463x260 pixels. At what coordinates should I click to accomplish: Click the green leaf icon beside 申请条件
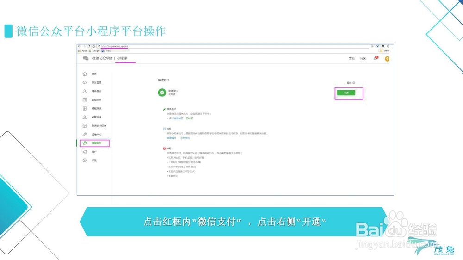pyautogui.click(x=164, y=109)
